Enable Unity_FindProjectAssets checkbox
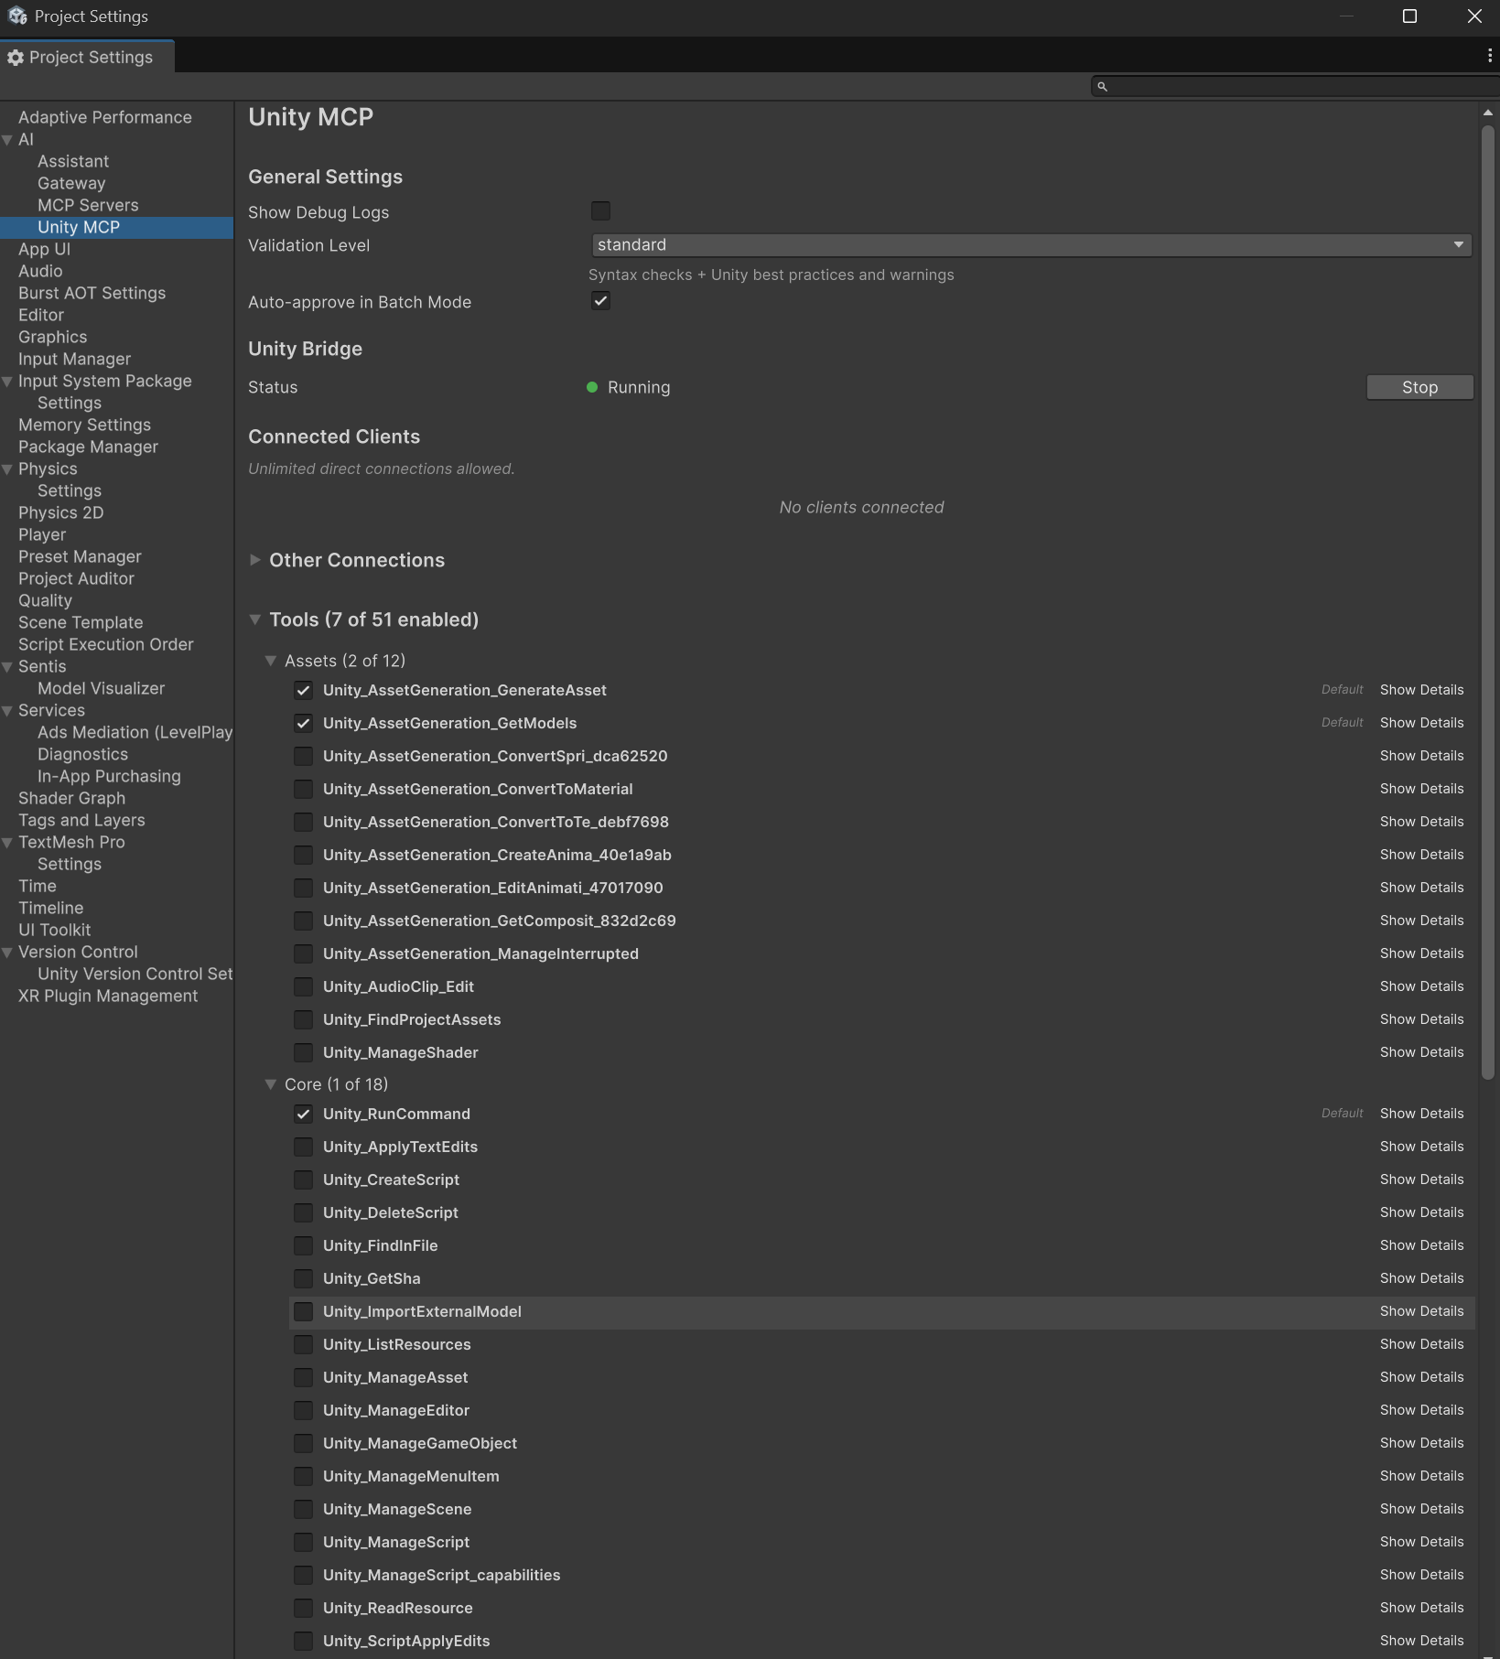The width and height of the screenshot is (1500, 1659). click(x=303, y=1019)
